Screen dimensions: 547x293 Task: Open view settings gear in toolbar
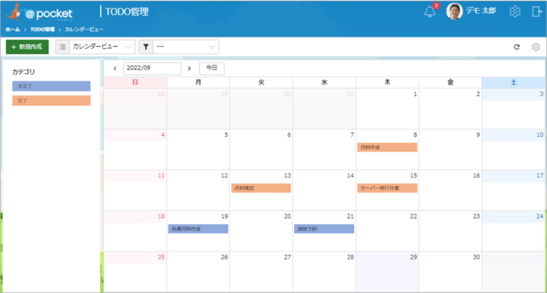pyautogui.click(x=535, y=47)
